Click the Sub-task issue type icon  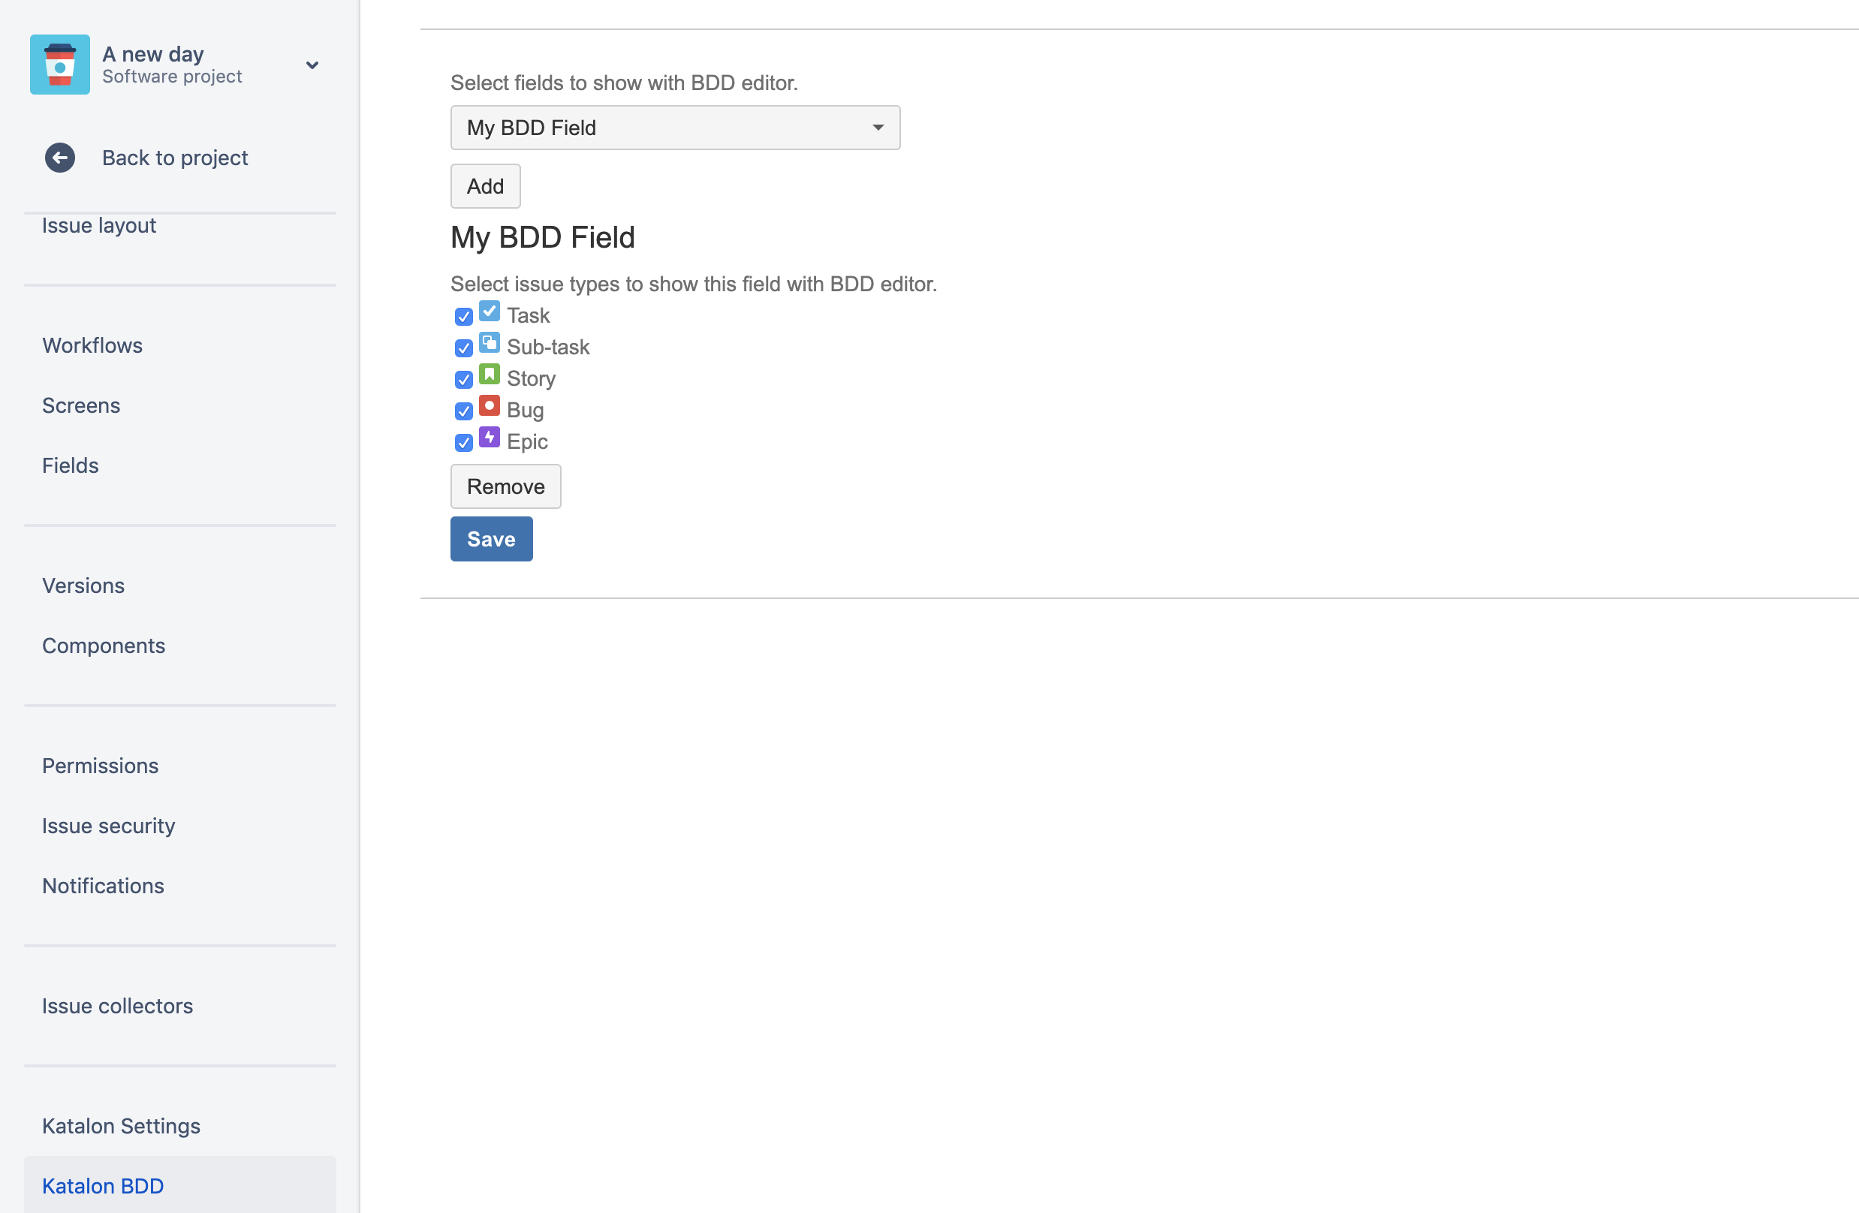coord(489,345)
